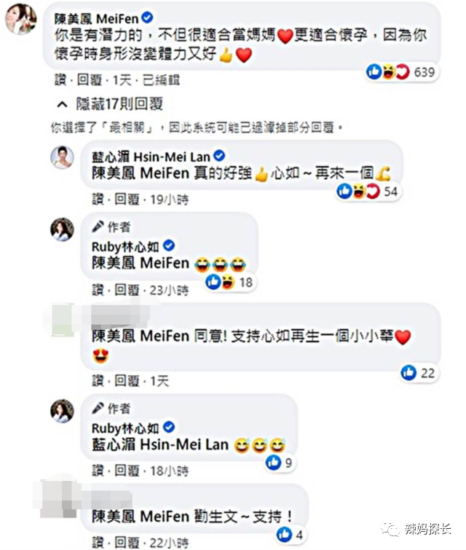
Task: Like 藍心湄's comment posted 19小時 ago
Action: point(98,200)
